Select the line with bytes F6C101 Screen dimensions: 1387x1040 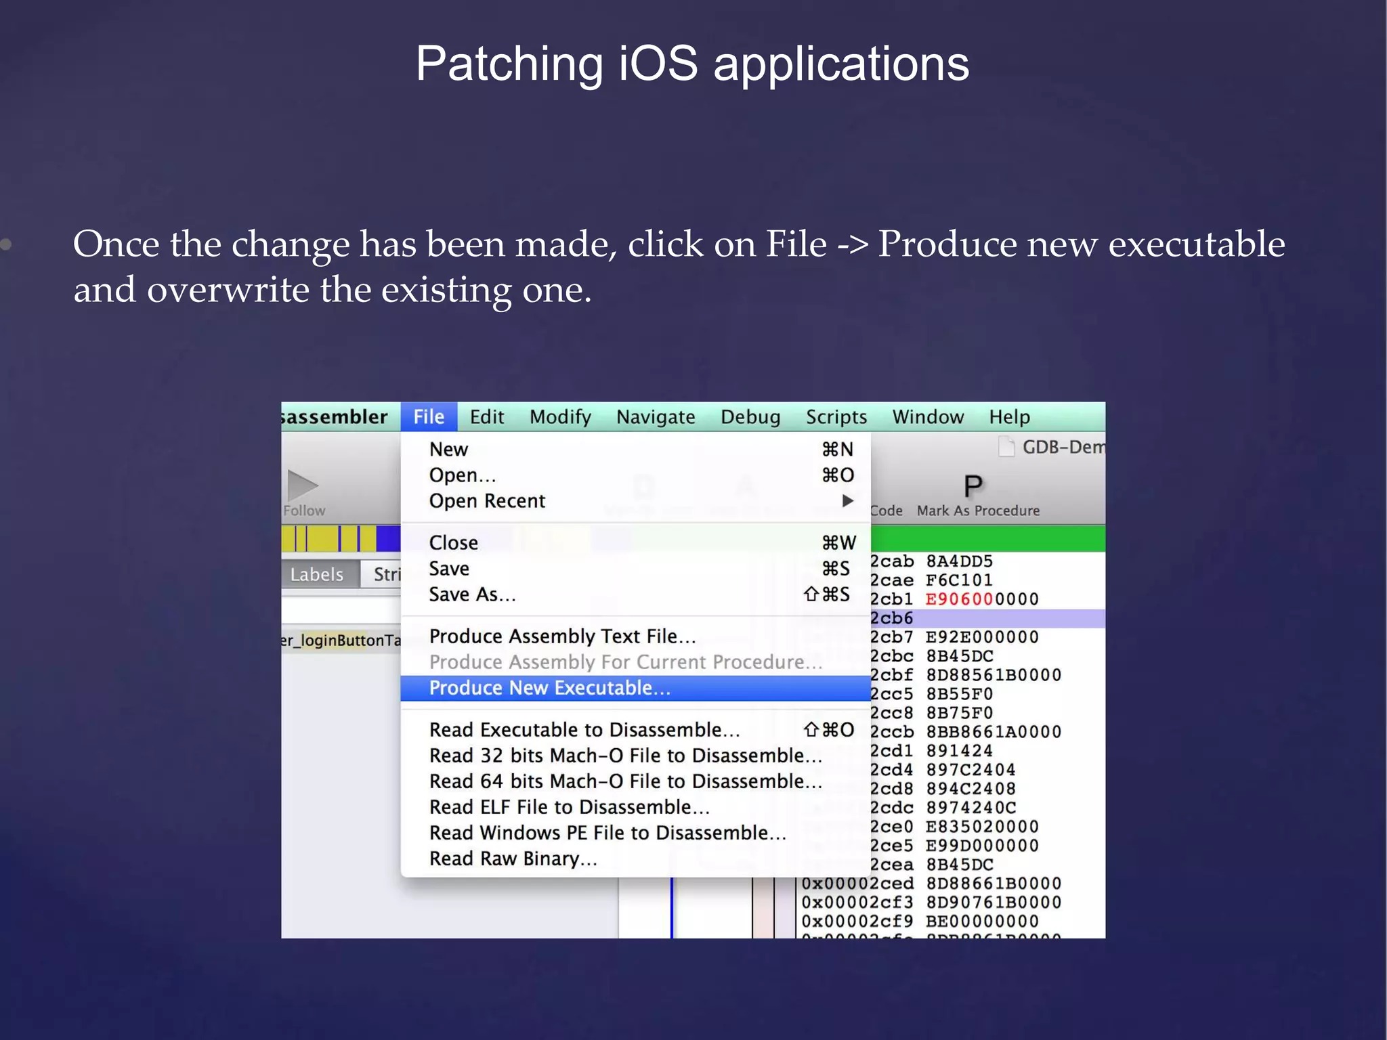[987, 580]
